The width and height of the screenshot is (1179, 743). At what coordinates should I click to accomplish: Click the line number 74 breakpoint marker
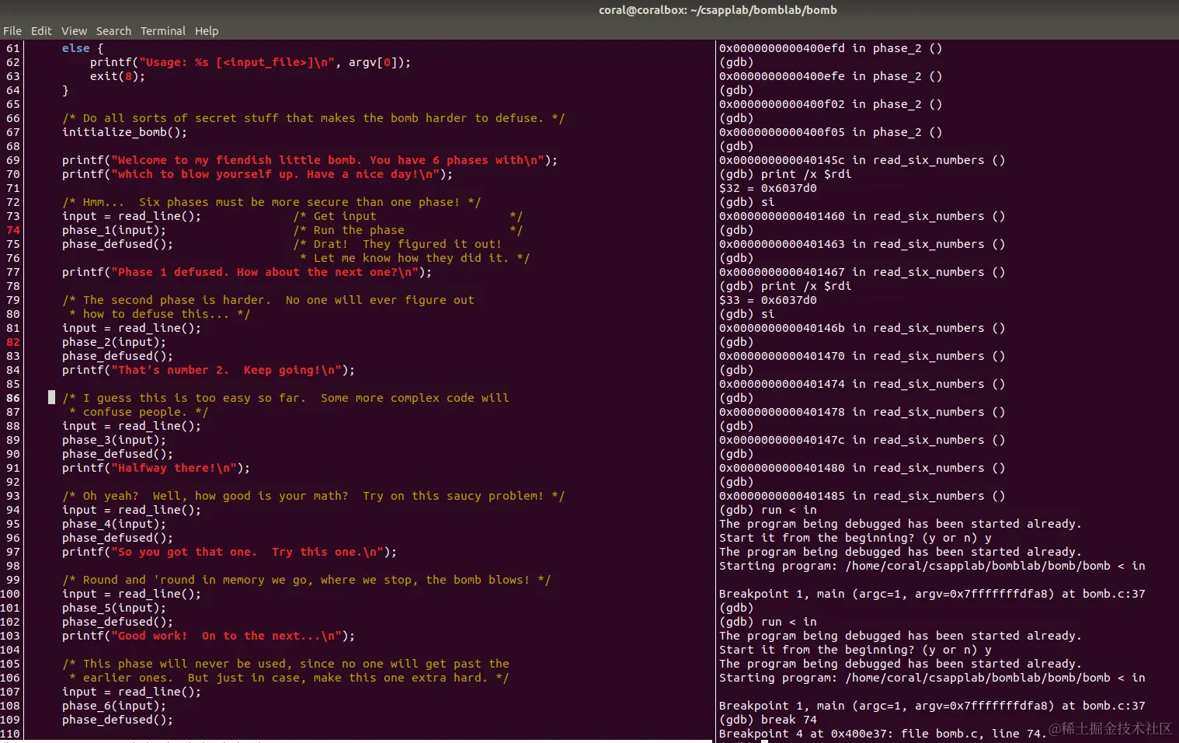(x=13, y=230)
